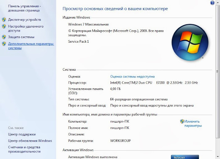The width and height of the screenshot is (220, 159).
Task: Open Счетчики и средства производительности link
Action: [x=24, y=149]
